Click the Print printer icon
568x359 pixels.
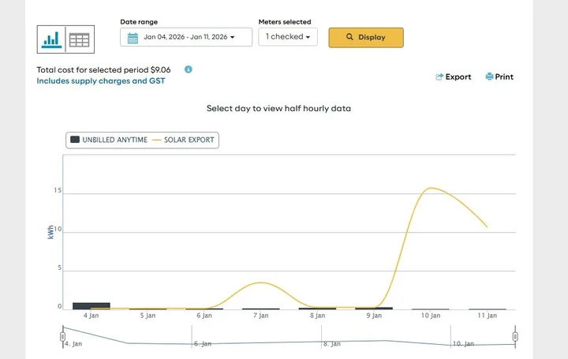tap(489, 77)
